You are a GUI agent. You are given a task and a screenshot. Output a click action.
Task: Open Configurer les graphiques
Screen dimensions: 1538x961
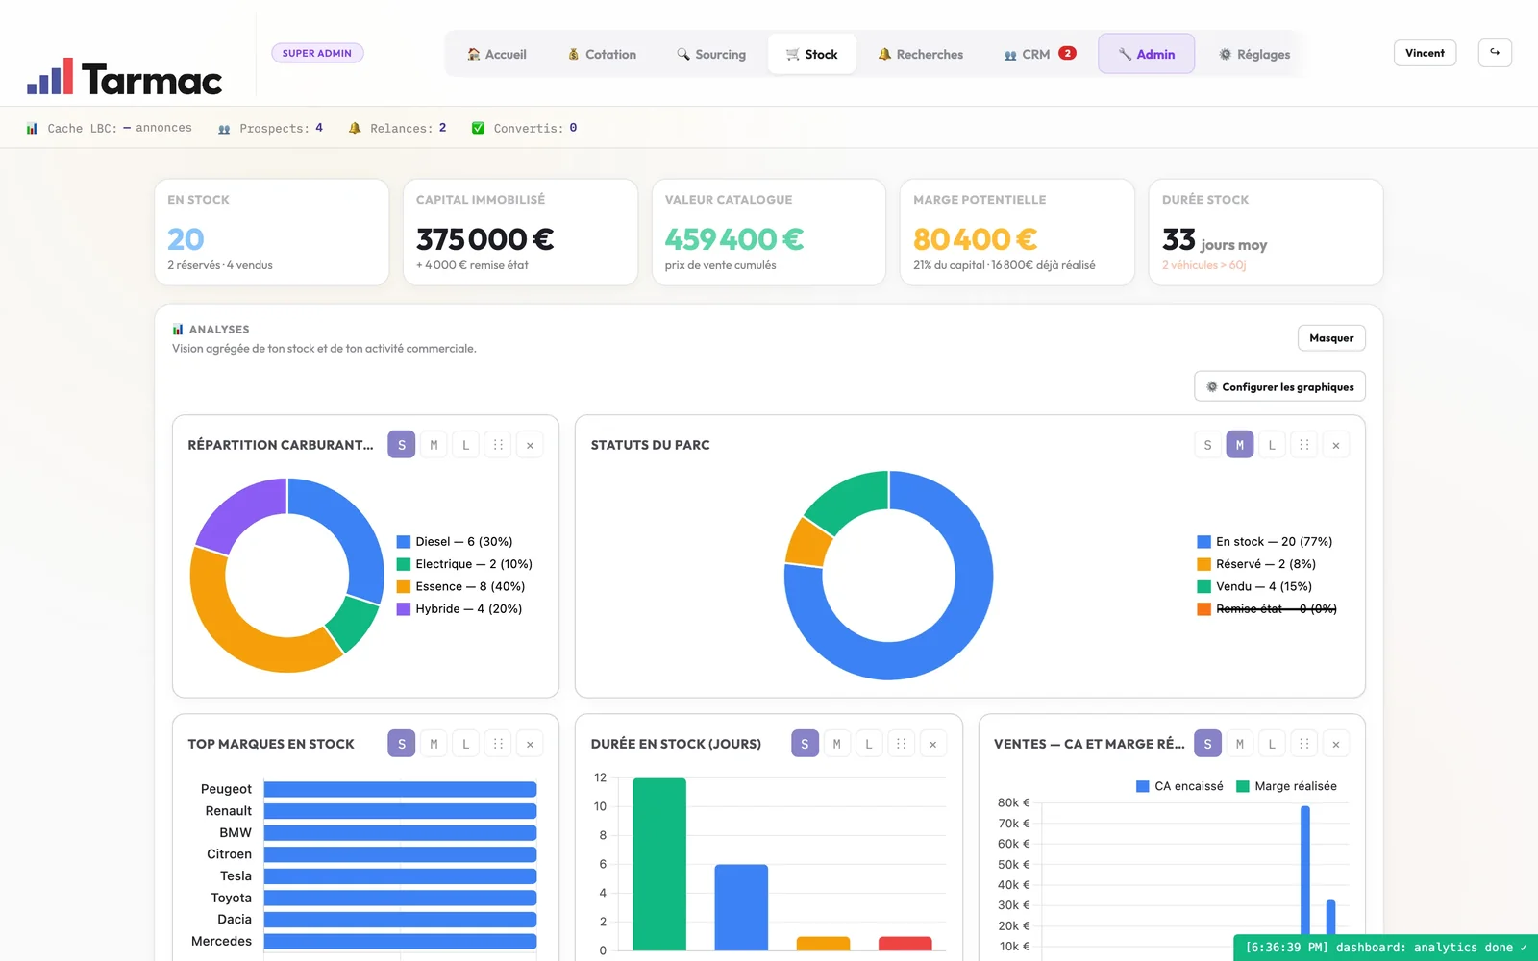pos(1279,386)
